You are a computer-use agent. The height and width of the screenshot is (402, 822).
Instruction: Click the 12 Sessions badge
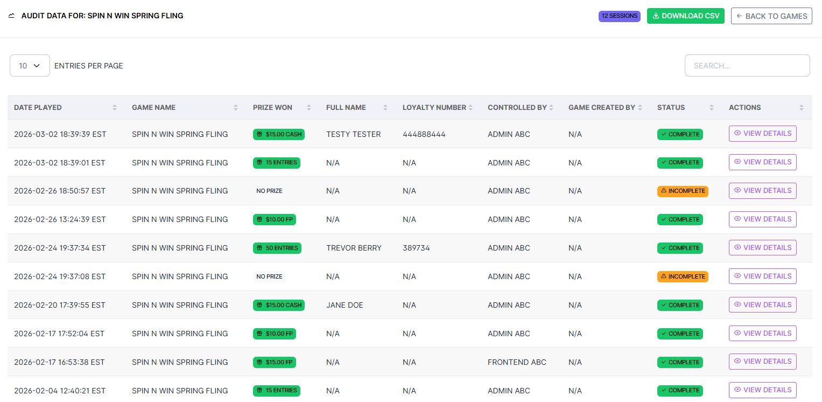click(619, 16)
